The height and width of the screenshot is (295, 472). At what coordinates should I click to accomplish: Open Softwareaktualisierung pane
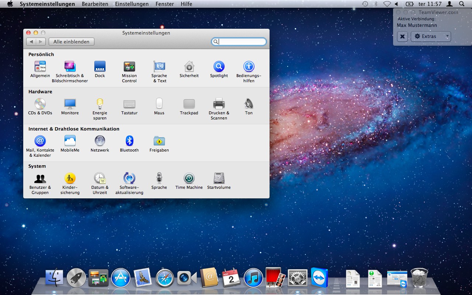(x=129, y=184)
